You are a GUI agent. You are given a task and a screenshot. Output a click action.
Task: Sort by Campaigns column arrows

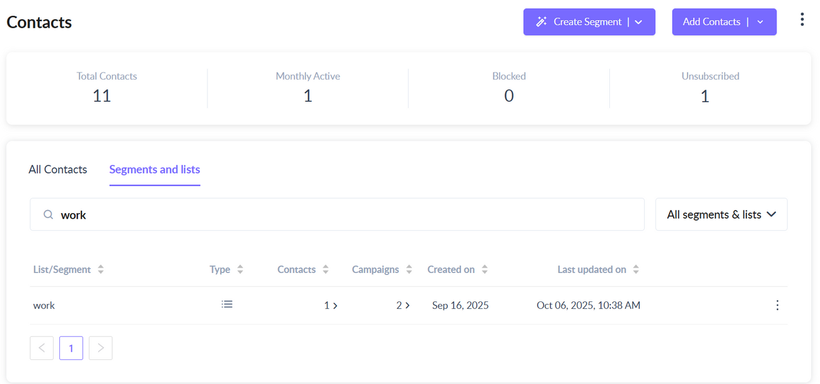(x=409, y=270)
